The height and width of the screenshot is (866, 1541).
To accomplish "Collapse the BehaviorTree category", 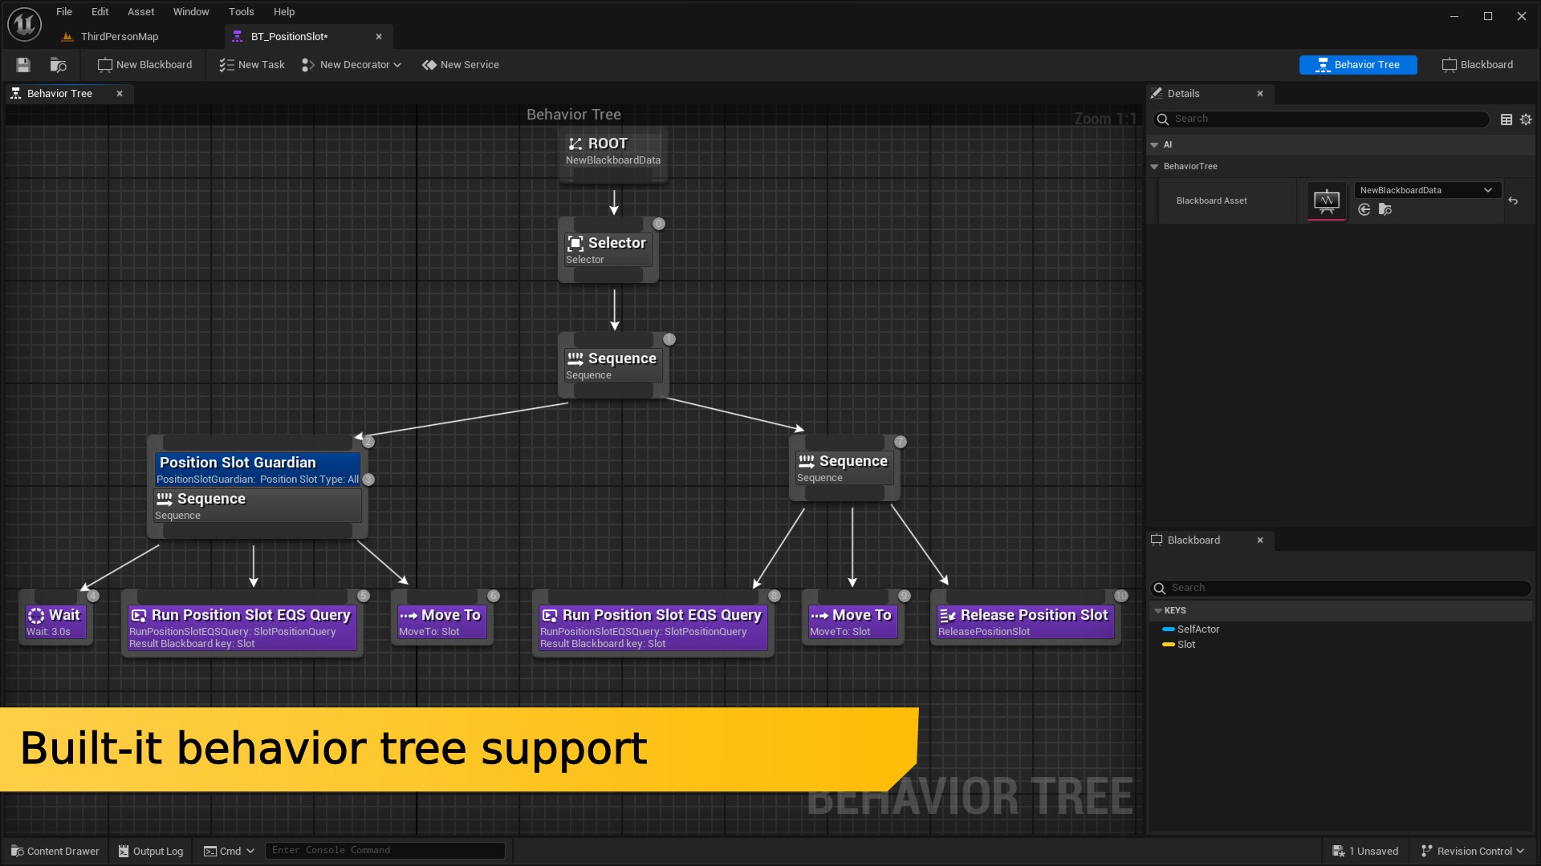I will (1154, 167).
